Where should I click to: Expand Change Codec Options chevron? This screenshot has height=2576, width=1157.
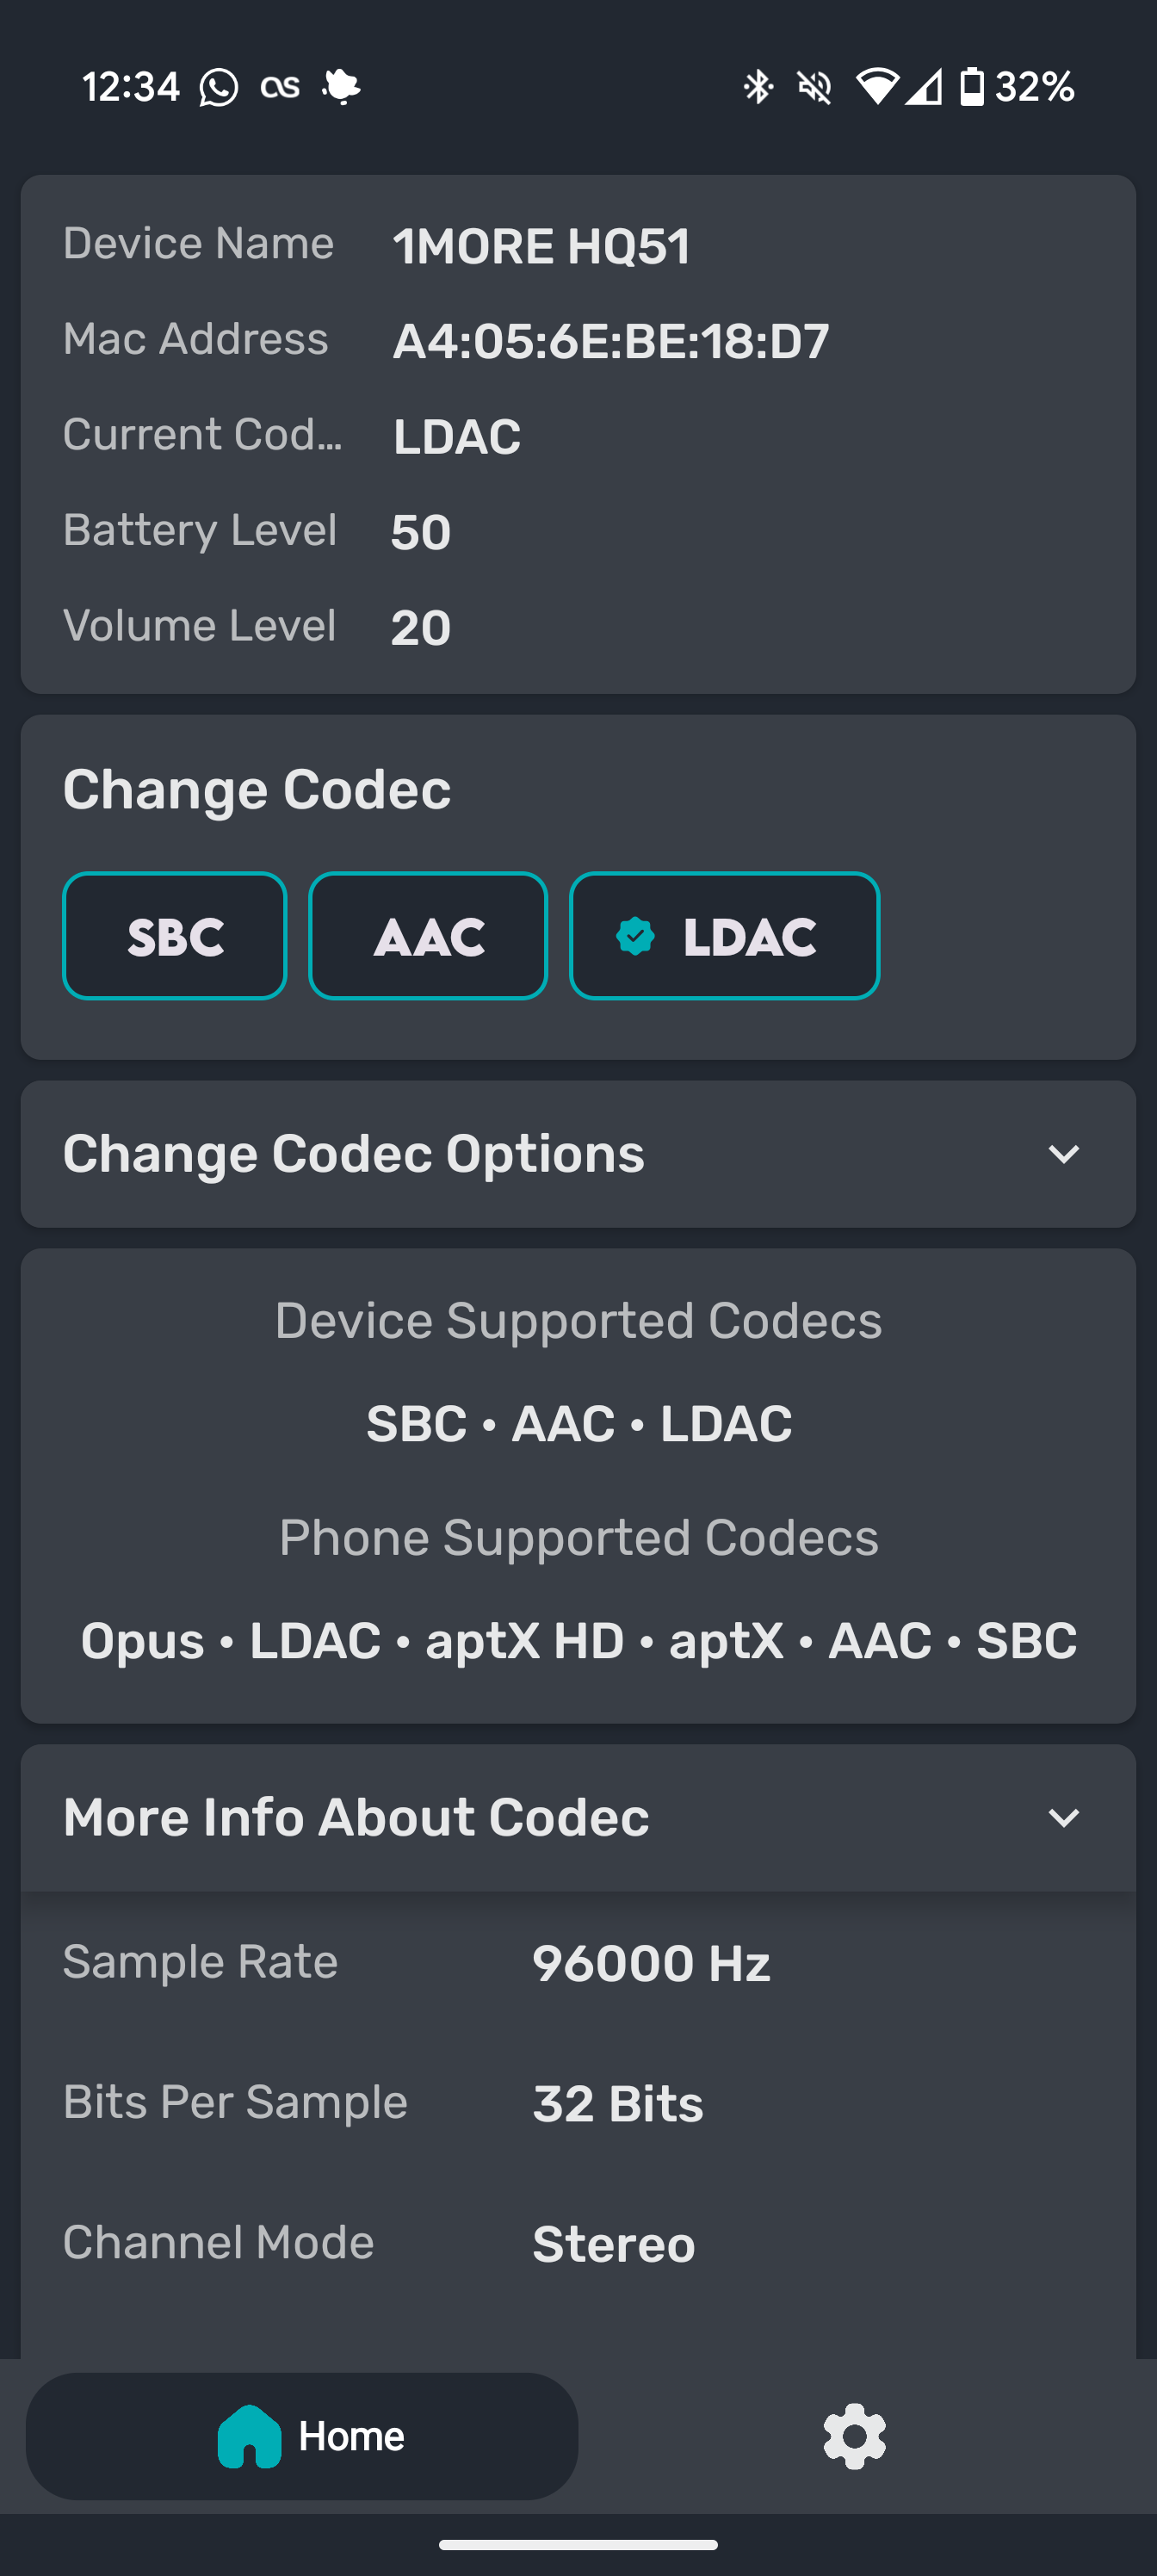1063,1154
